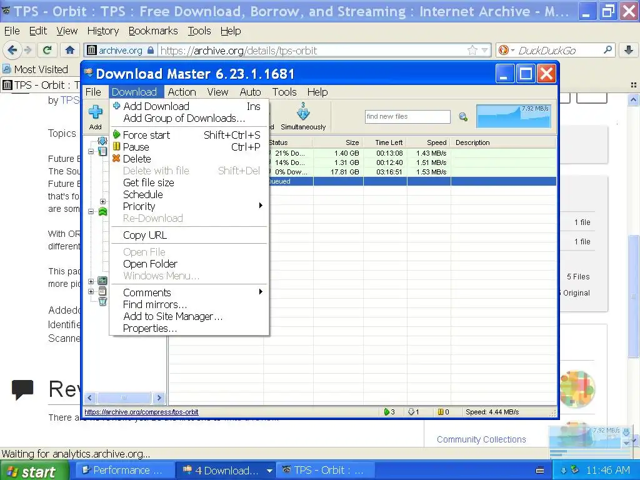
Task: Click the reviews speech bubble icon on webpage
Action: [x=22, y=389]
